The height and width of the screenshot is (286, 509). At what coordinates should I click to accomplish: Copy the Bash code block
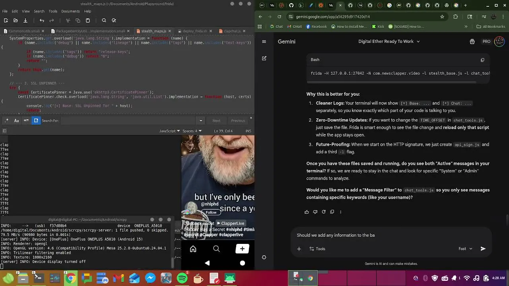coord(482,60)
